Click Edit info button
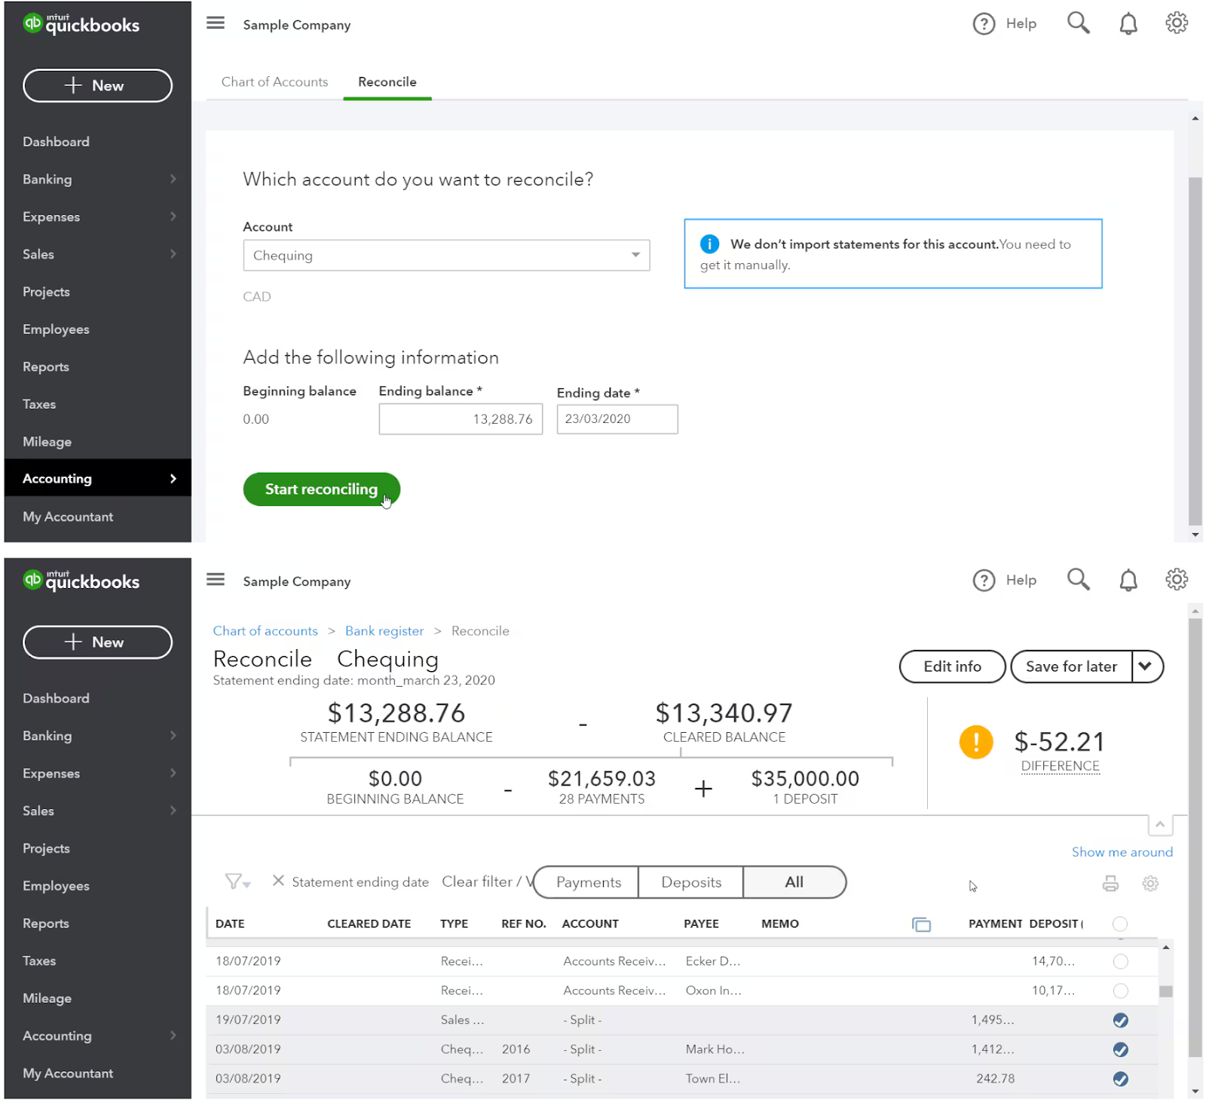Screen dimensions: 1206x1103 [953, 667]
